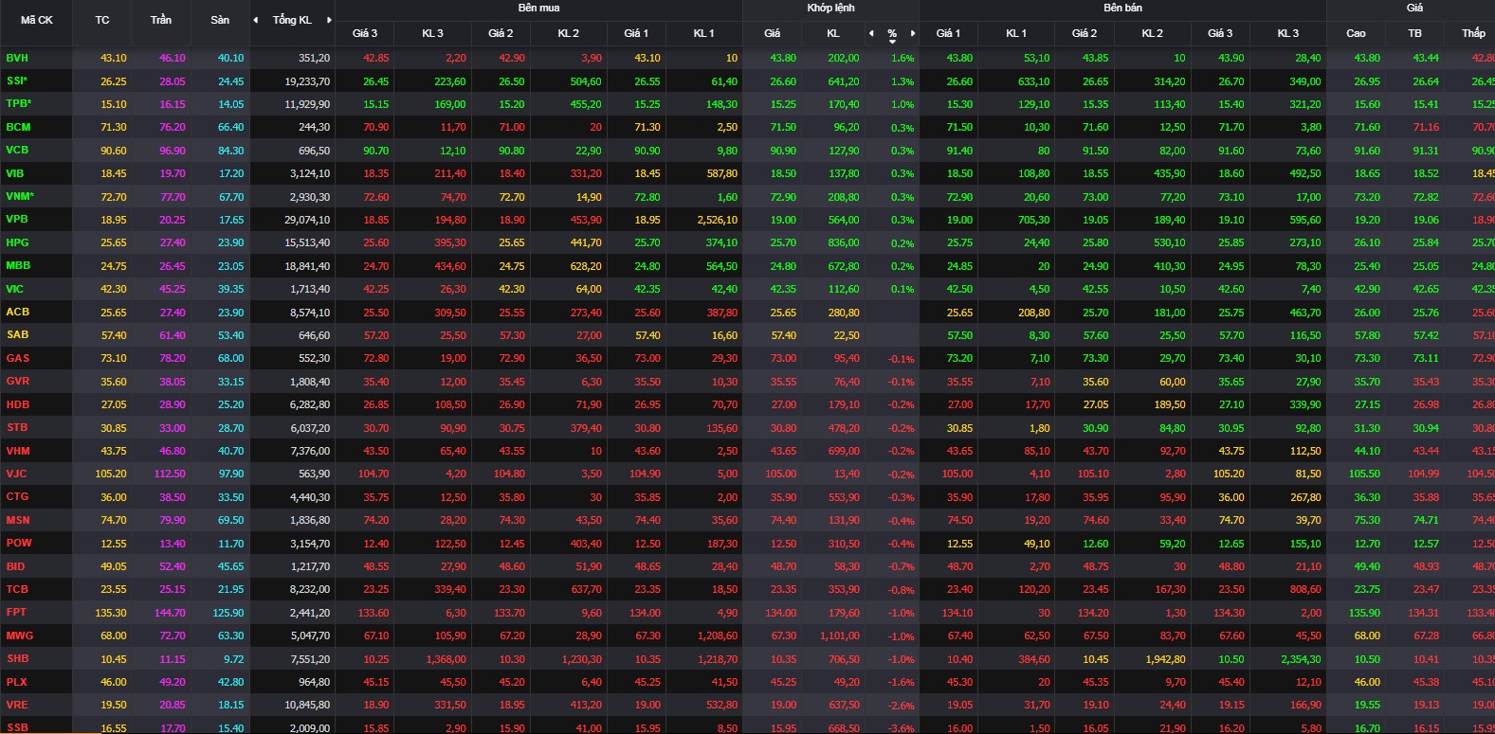1495x734 pixels.
Task: Open the MWG ticker
Action: (x=19, y=636)
